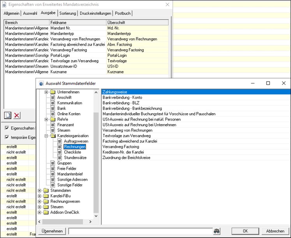Expand the Kanzlei-FiBu tree node
291x238 pixels.
[x=39, y=196]
